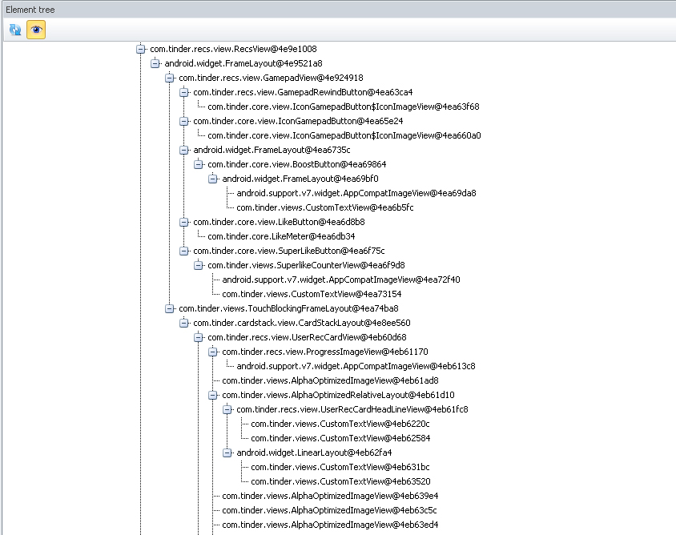
Task: Select the ProgressImageView@4eb61170 row
Action: pos(325,352)
